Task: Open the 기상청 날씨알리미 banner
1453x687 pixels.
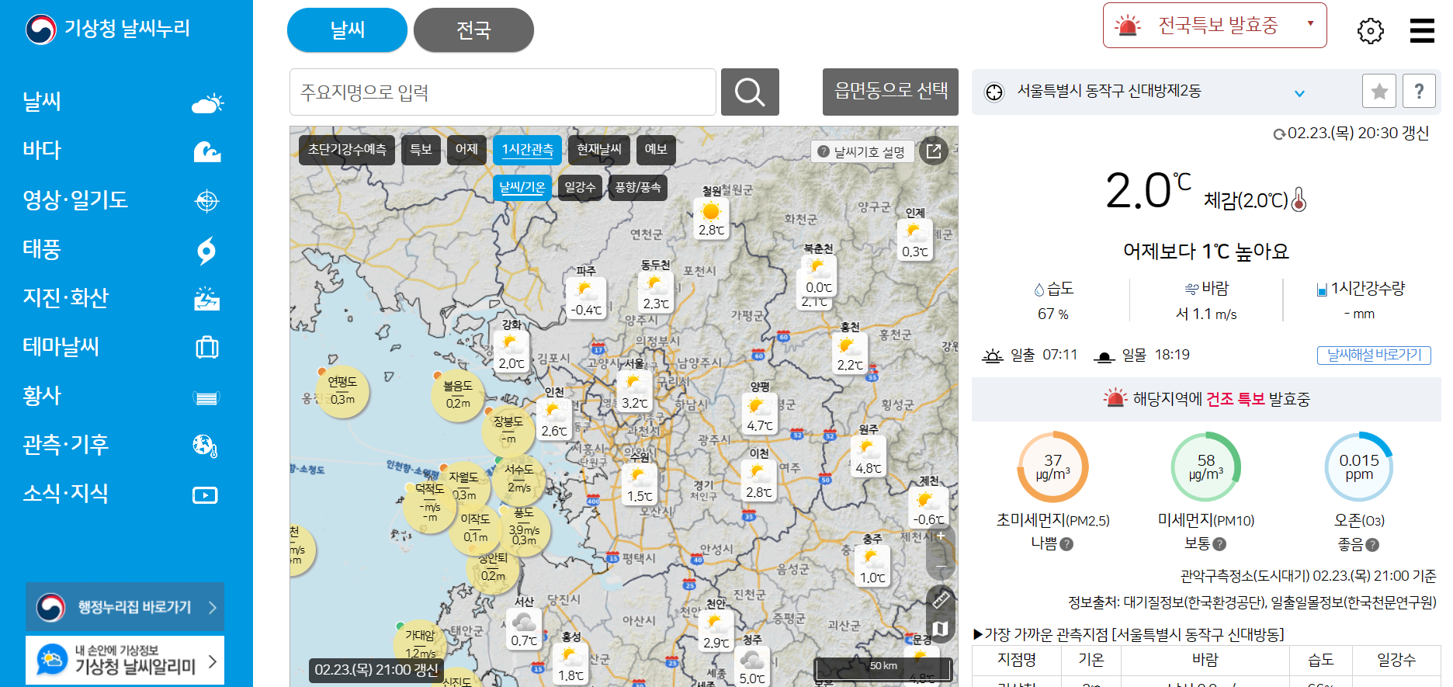Action: pyautogui.click(x=125, y=661)
